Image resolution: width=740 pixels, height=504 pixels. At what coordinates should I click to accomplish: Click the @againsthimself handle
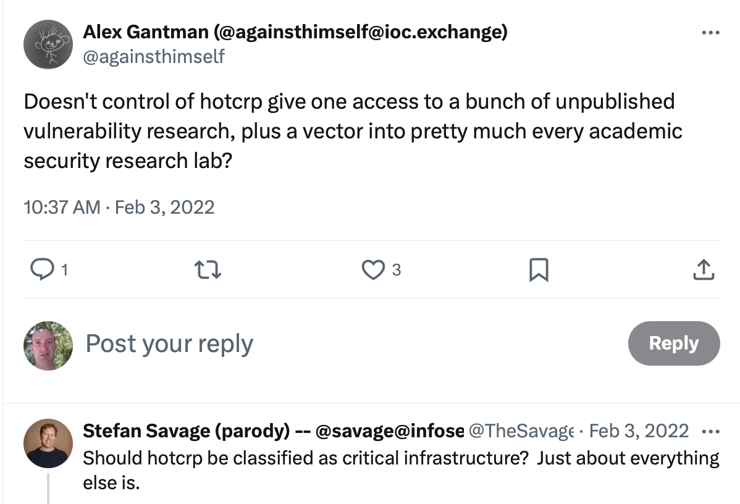click(x=154, y=57)
